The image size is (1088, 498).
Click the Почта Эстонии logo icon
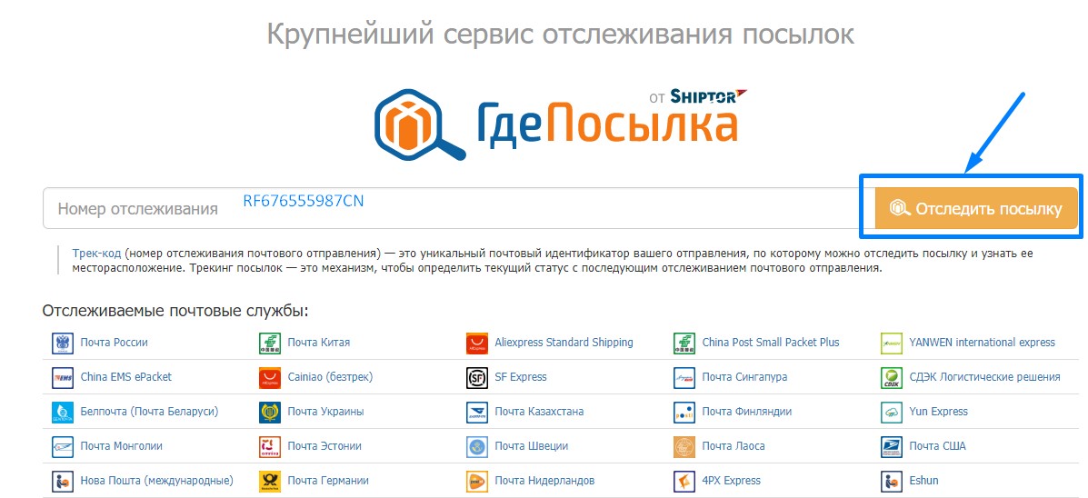[x=269, y=447]
